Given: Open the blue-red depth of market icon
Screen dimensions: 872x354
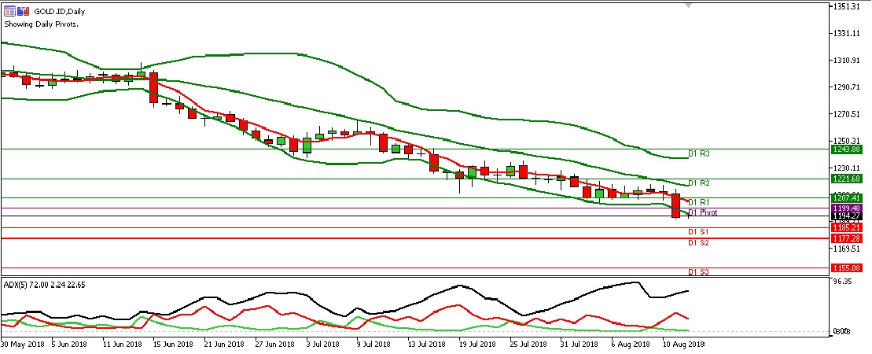Looking at the screenshot, I should pos(23,13).
